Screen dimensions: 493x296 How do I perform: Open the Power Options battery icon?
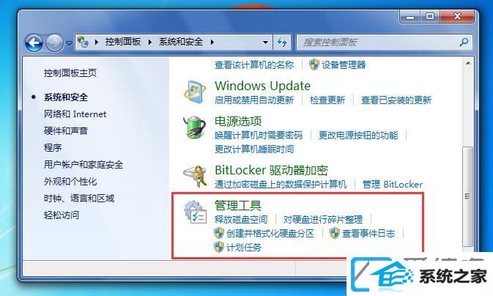(x=195, y=127)
